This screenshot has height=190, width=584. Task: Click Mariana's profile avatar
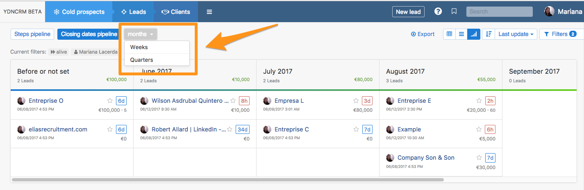(x=549, y=11)
